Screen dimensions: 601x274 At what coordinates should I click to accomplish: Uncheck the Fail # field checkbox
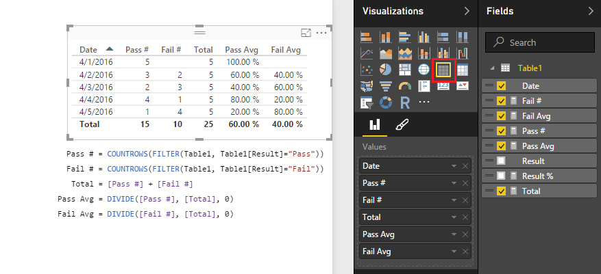(x=501, y=101)
